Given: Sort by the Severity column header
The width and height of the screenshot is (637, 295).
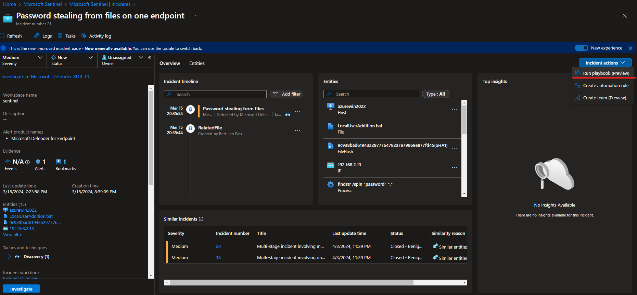Looking at the screenshot, I should pos(176,234).
